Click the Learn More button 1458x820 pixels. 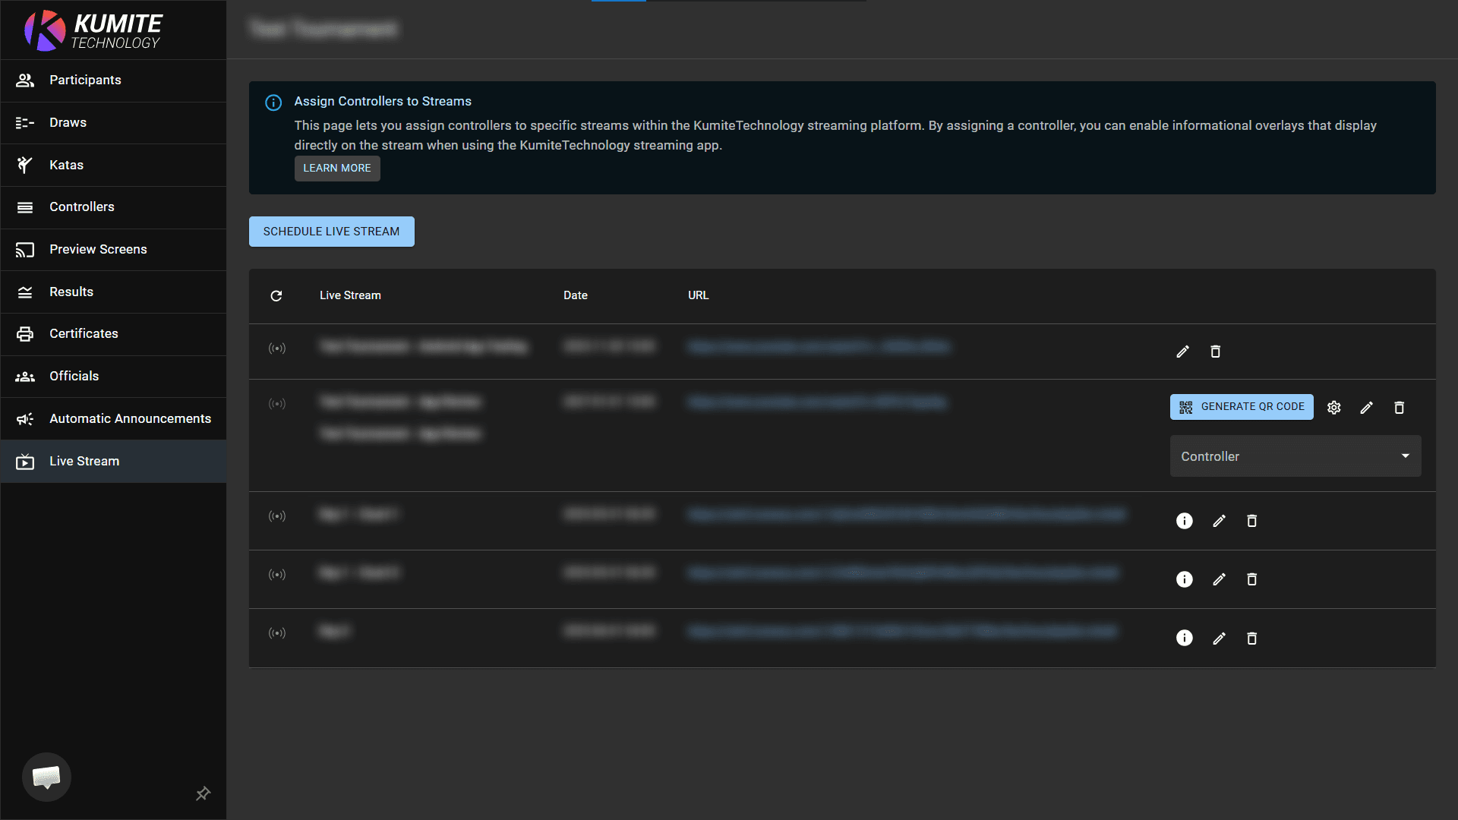[x=337, y=168]
